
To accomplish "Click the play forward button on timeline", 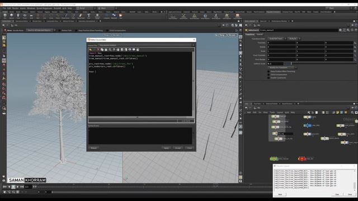I will click(x=17, y=186).
